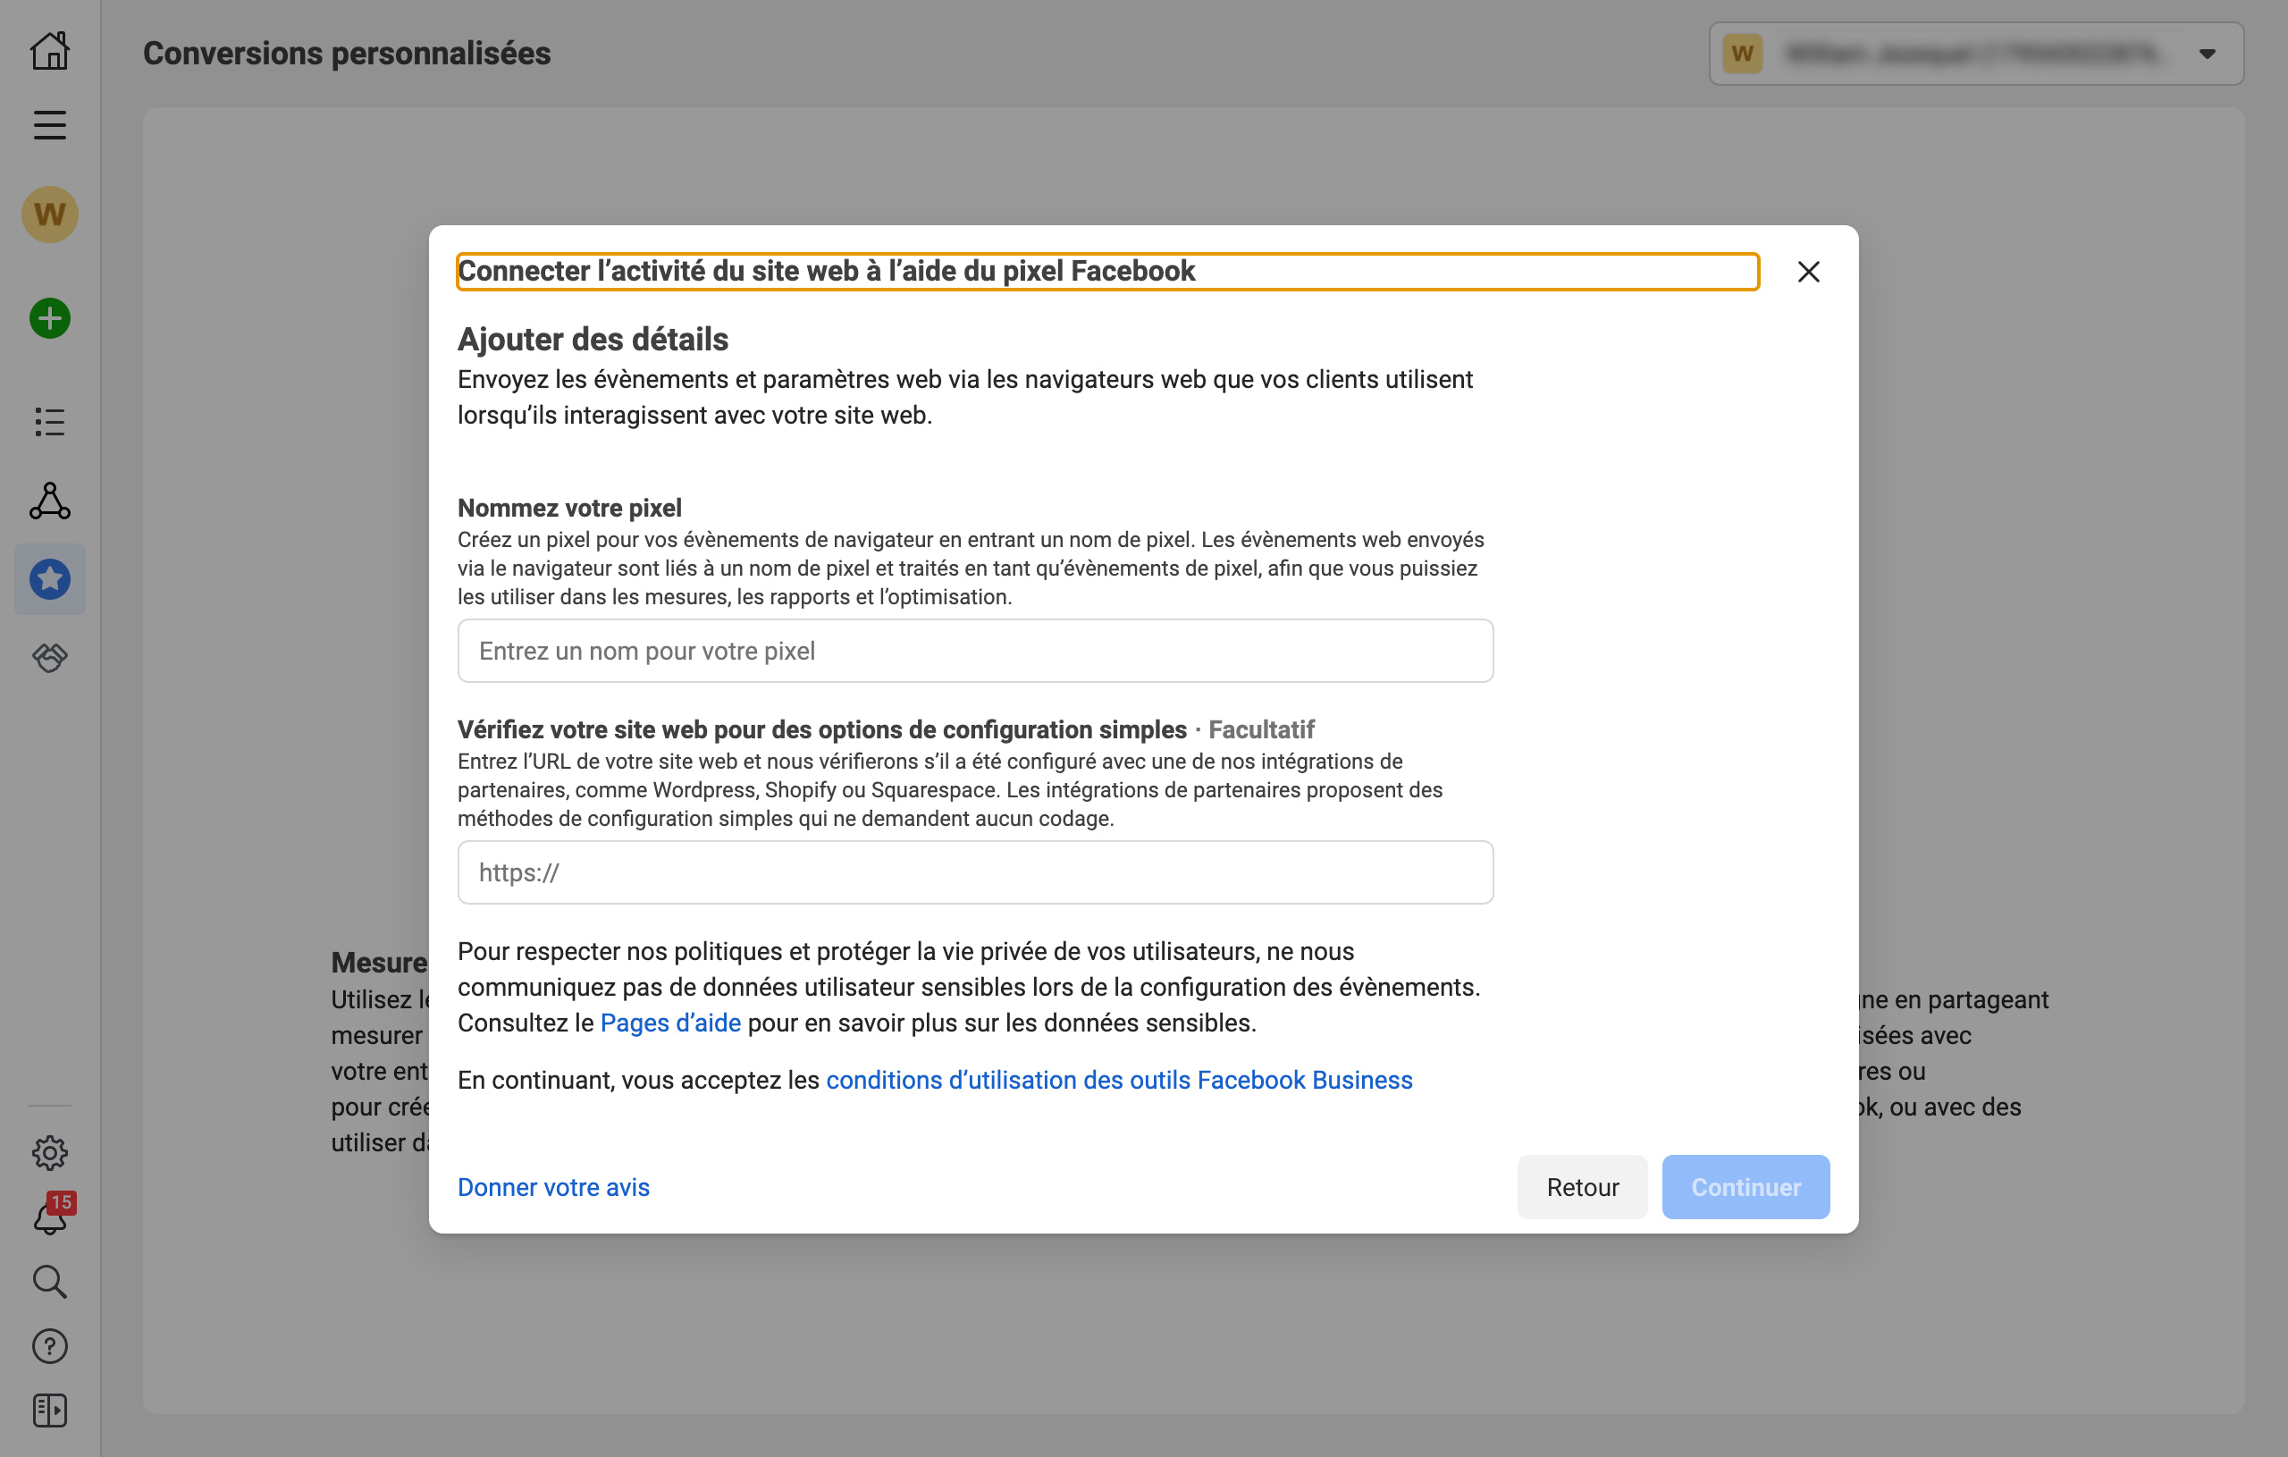
Task: Click the pixel name input field
Action: pyautogui.click(x=975, y=651)
